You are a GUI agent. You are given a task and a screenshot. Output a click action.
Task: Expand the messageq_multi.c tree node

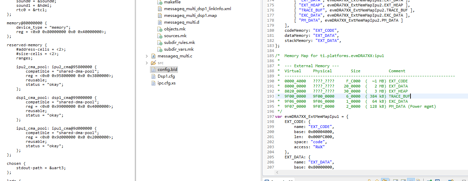147,56
